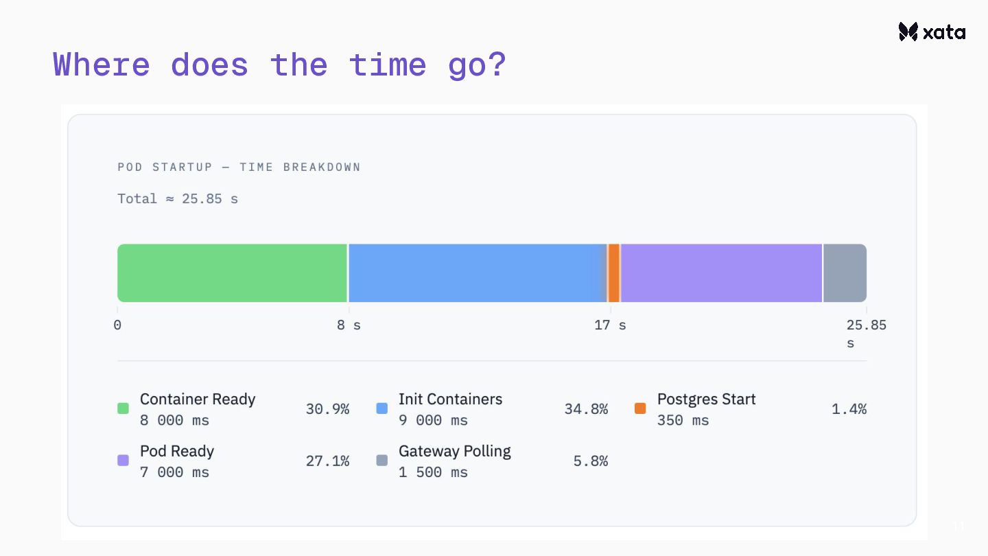The height and width of the screenshot is (556, 988).
Task: Select the green Container Ready bar segment
Action: 232,273
